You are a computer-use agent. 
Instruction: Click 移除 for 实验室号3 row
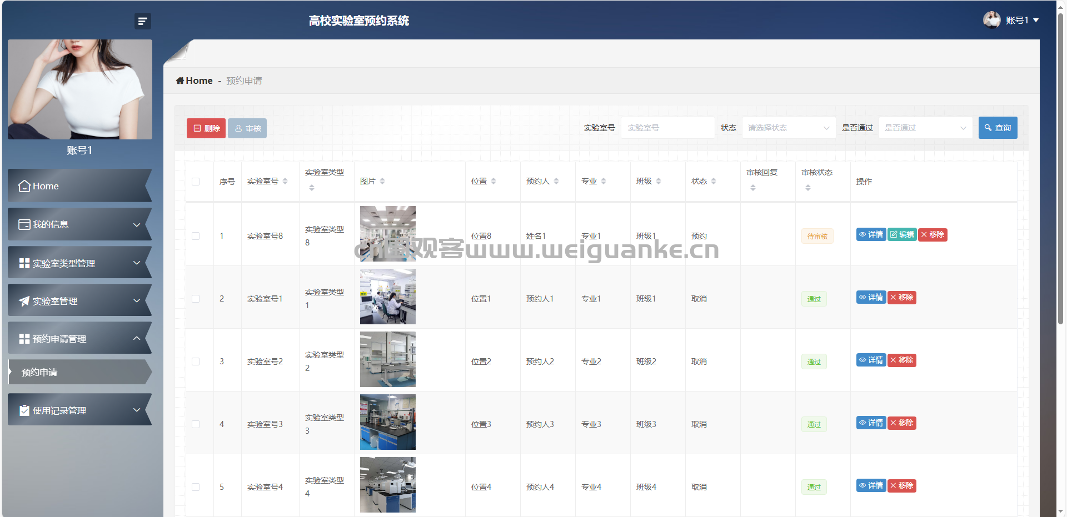click(902, 423)
